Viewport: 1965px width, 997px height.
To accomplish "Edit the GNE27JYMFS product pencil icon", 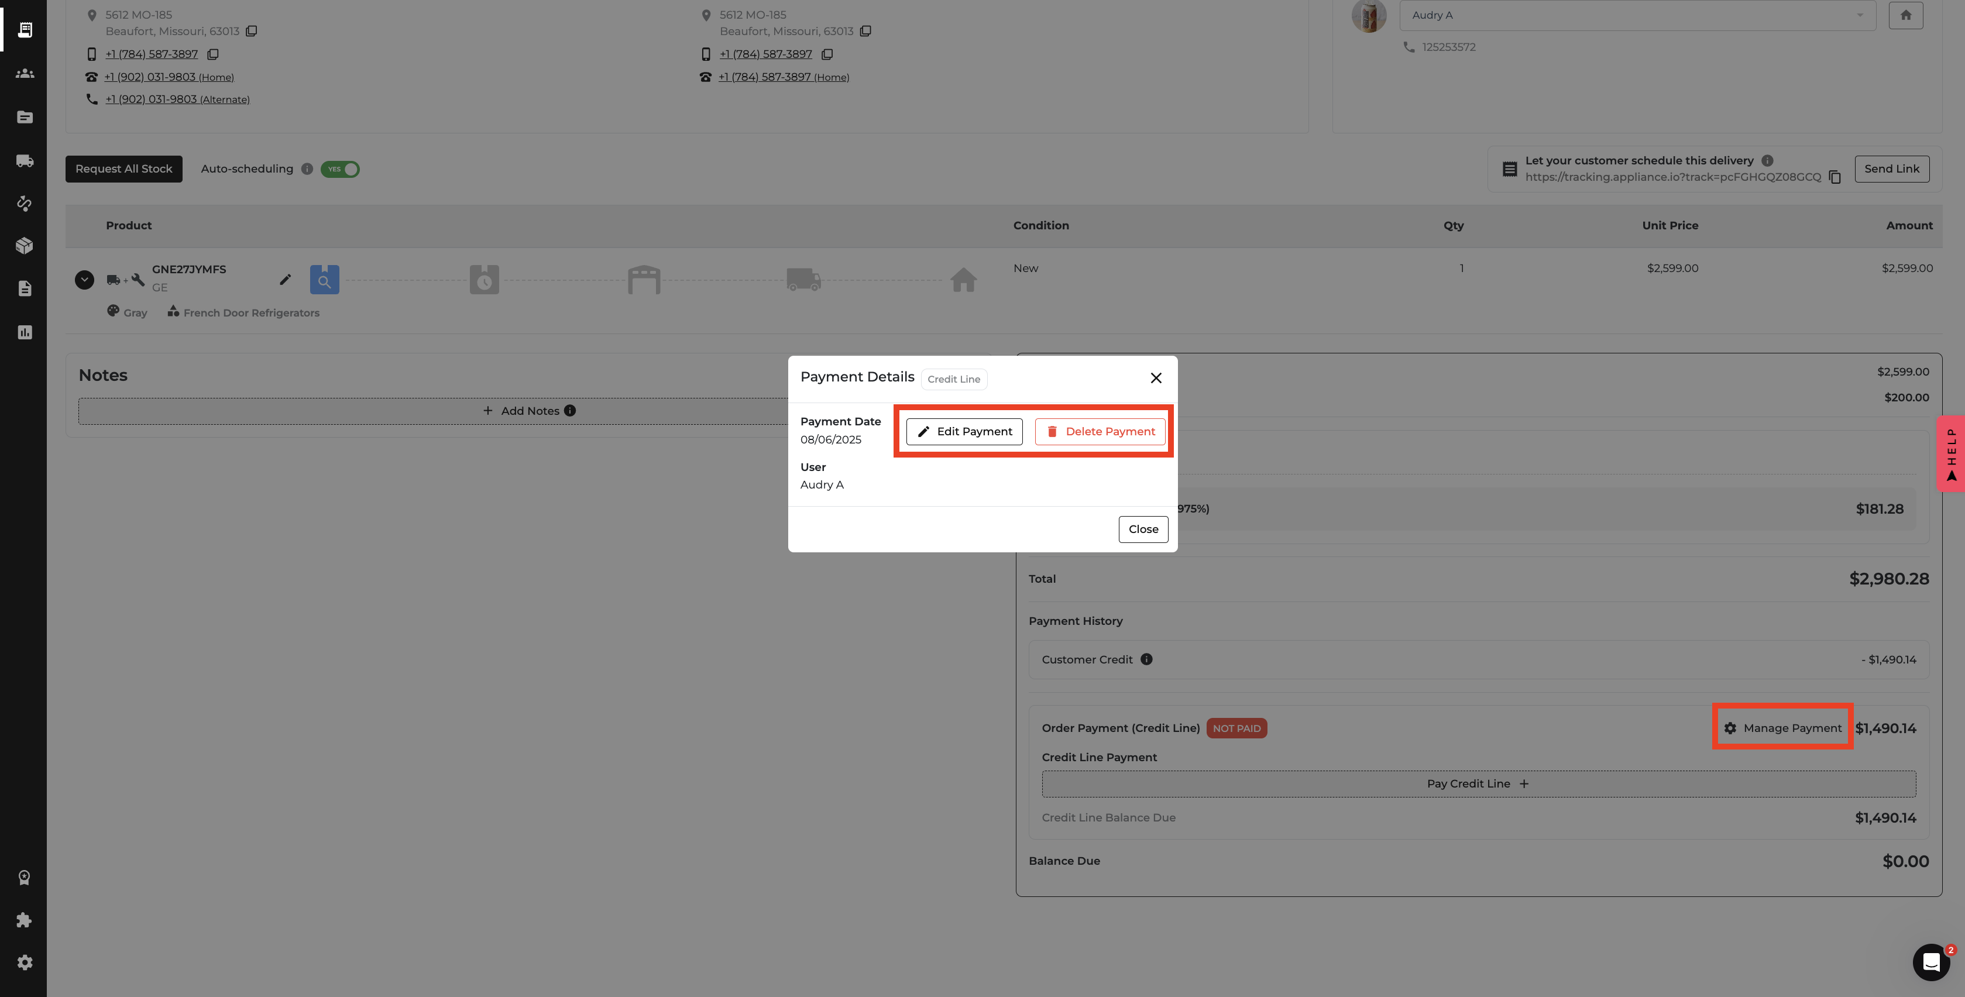I will click(286, 280).
